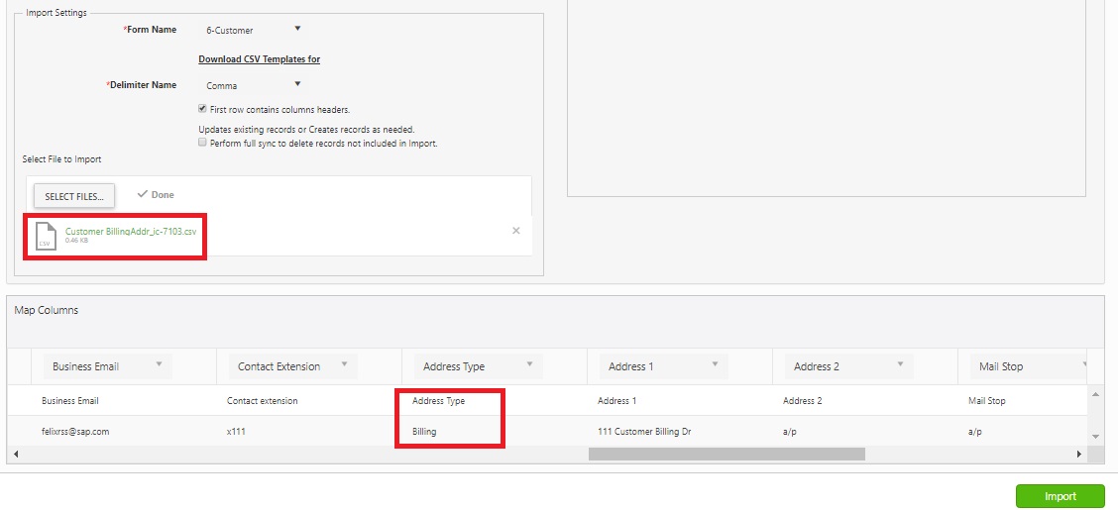Click the SELECT FILES... button
Viewport: 1118px width, 510px height.
[x=74, y=196]
